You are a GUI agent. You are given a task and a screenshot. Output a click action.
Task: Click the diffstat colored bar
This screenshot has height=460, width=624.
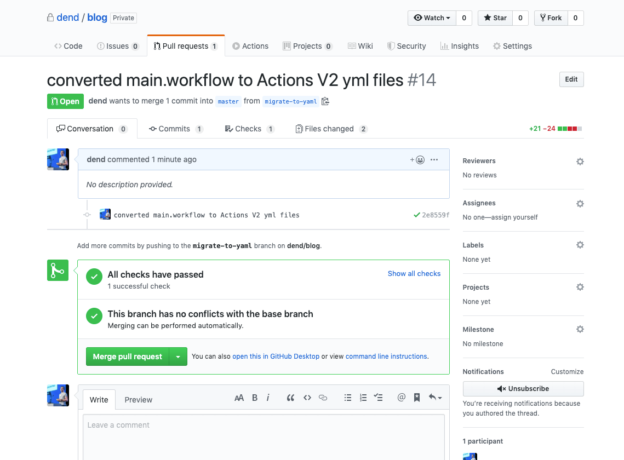pos(569,129)
